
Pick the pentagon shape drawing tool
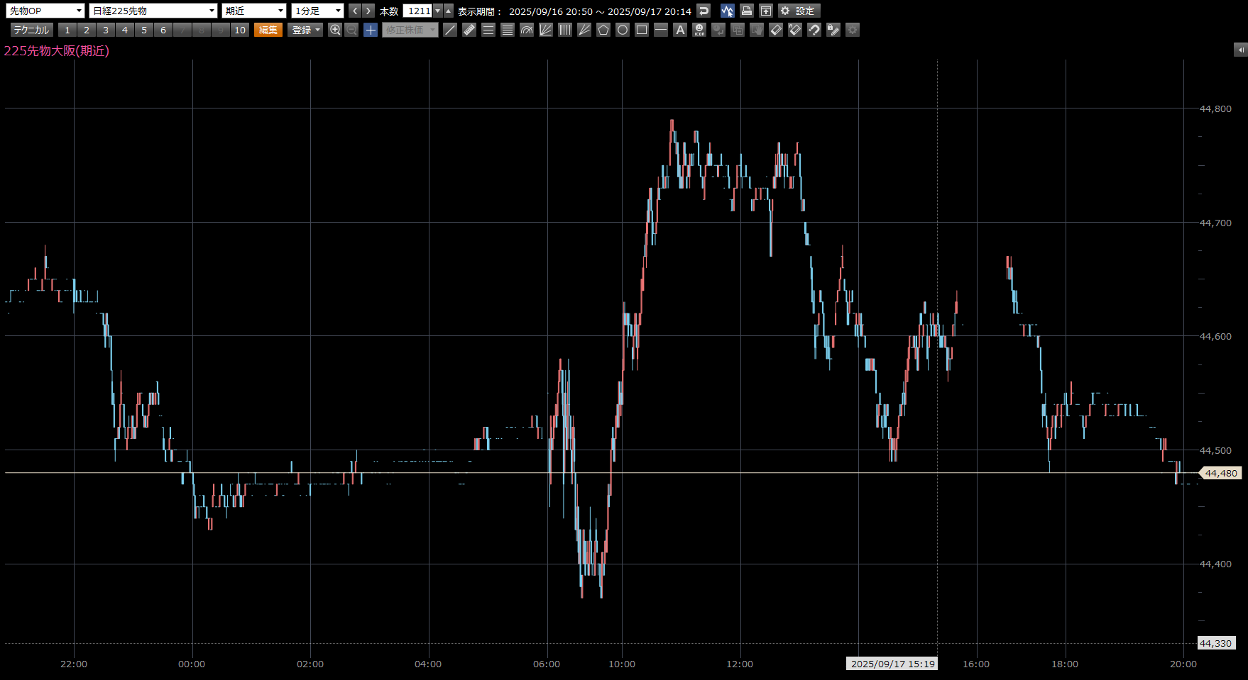[x=603, y=30]
